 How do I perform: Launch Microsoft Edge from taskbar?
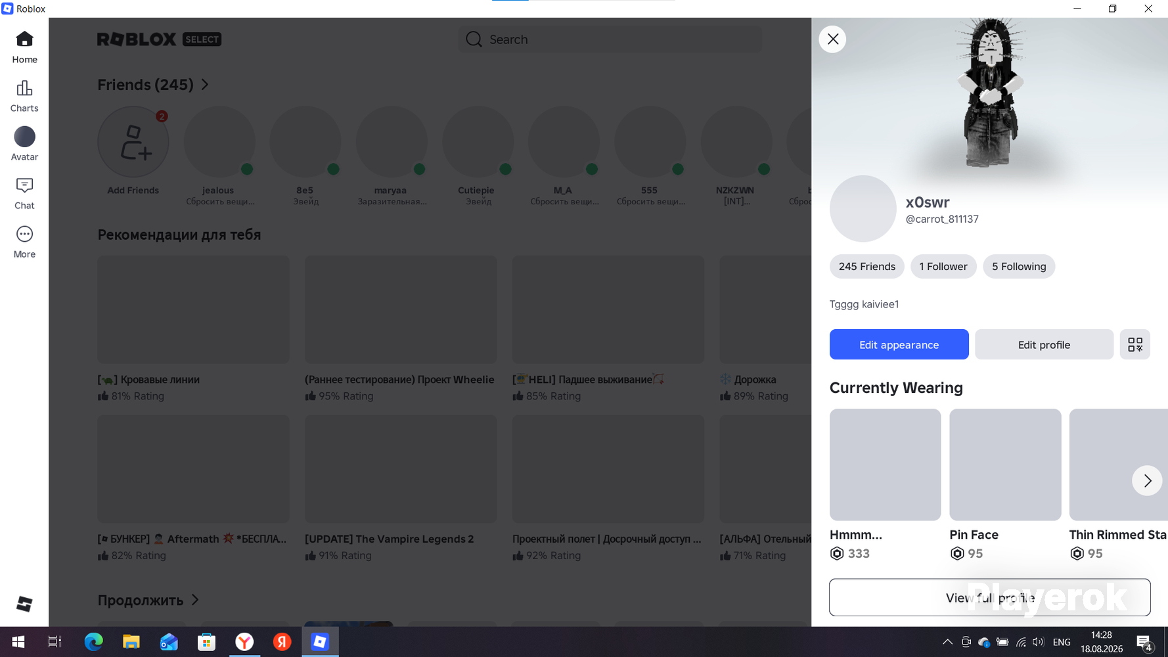coord(93,642)
